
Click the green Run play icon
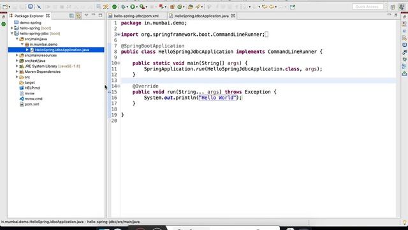[133, 7]
